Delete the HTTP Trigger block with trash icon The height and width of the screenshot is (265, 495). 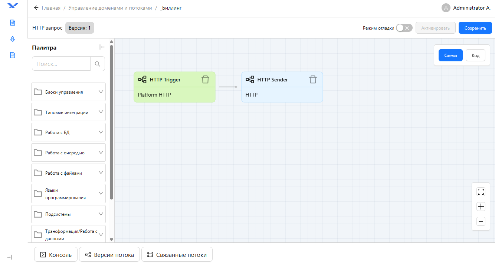[x=205, y=80]
